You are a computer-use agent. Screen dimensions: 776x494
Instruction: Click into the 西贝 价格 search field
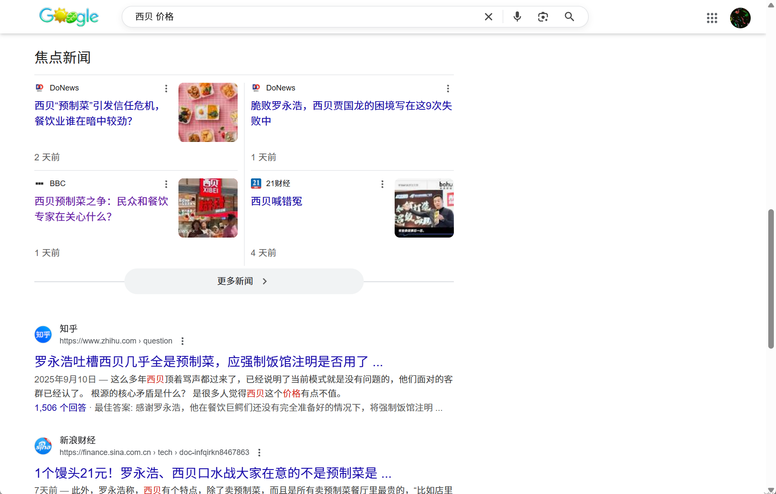pos(300,17)
